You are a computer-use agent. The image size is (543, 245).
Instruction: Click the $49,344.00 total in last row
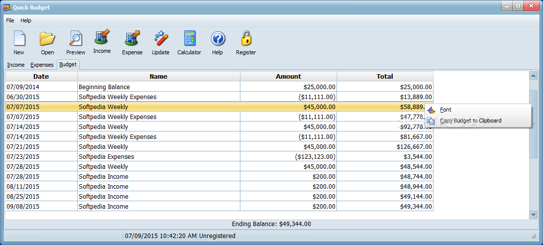pyautogui.click(x=385, y=207)
